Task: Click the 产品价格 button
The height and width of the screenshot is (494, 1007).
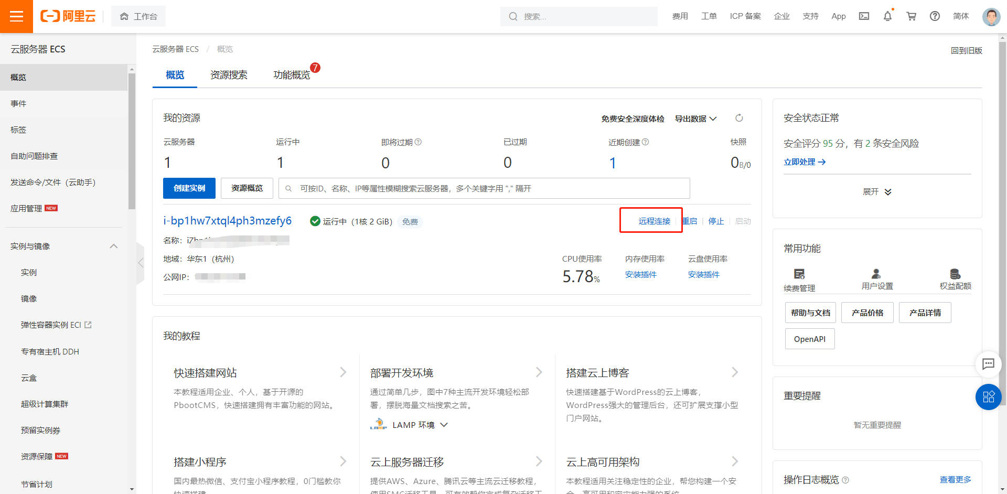Action: (x=867, y=313)
